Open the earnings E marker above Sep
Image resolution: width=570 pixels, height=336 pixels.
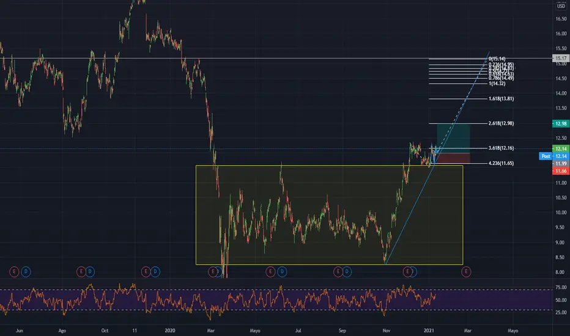click(x=338, y=271)
